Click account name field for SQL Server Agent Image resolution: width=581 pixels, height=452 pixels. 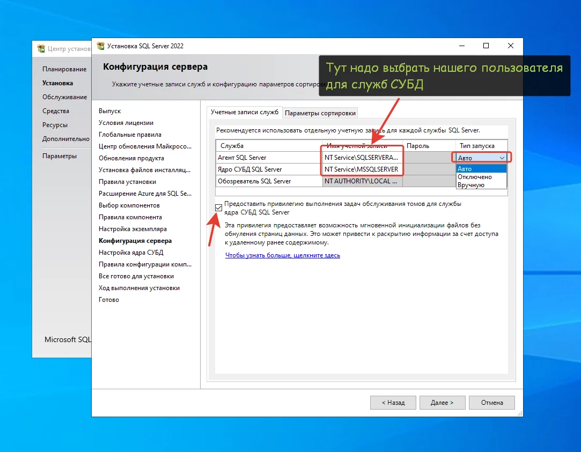[362, 158]
